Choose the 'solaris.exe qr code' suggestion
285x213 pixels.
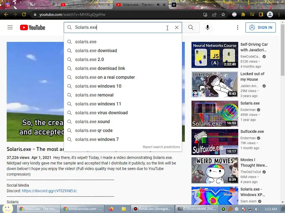point(123,130)
